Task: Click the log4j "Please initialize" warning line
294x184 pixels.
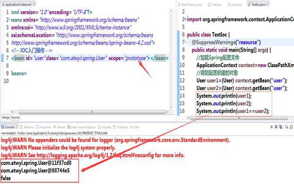Action: 58,148
